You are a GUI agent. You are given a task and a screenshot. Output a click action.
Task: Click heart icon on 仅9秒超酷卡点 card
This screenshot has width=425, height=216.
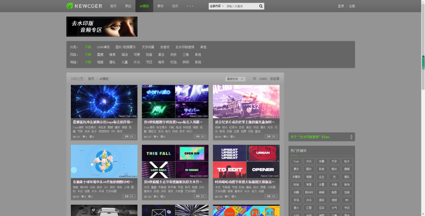pos(155,196)
